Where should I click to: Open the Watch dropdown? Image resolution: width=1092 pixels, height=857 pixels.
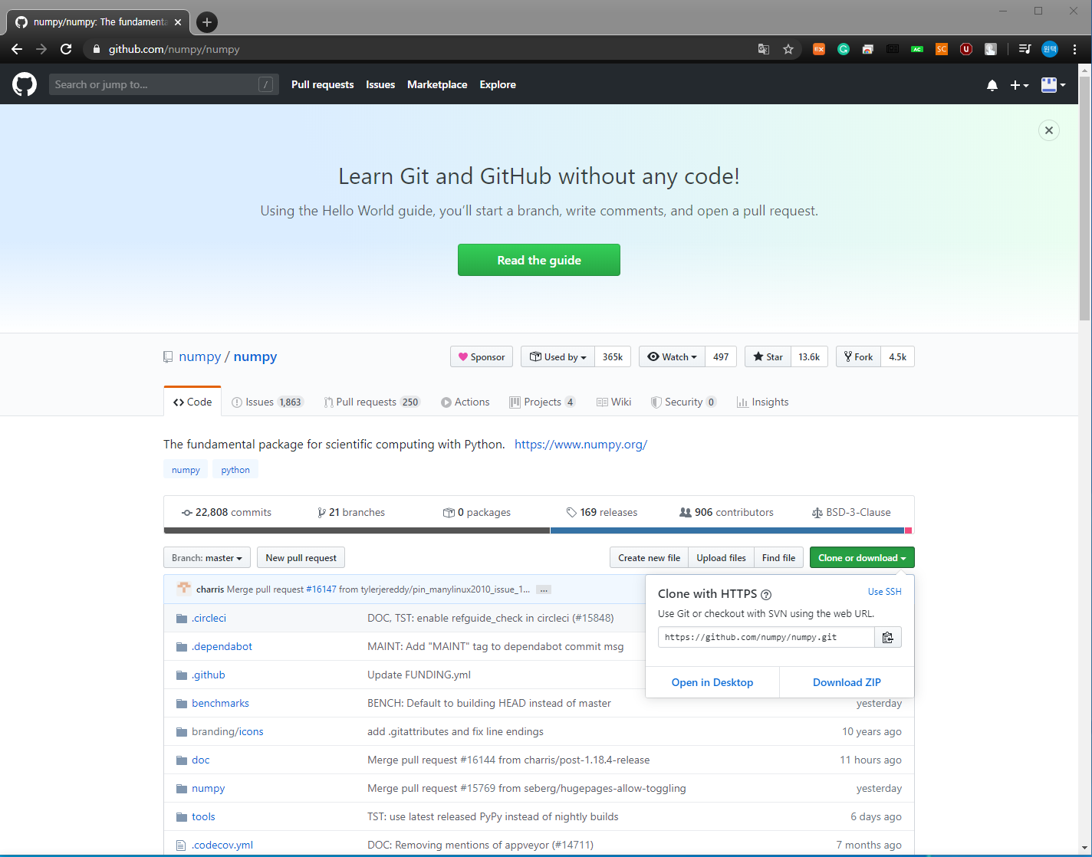coord(672,356)
